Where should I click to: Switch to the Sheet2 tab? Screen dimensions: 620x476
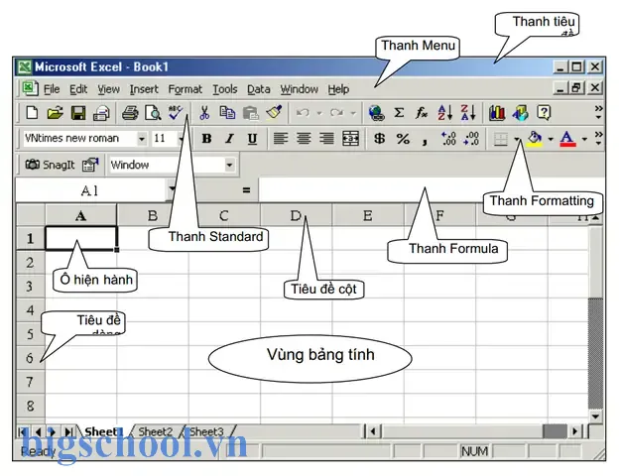coord(156,431)
